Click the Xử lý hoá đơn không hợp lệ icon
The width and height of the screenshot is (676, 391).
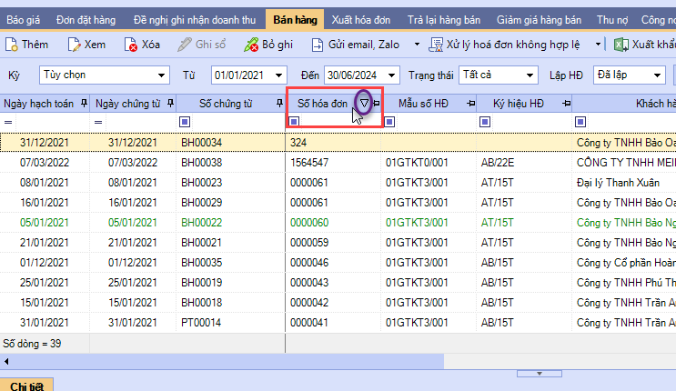point(436,45)
